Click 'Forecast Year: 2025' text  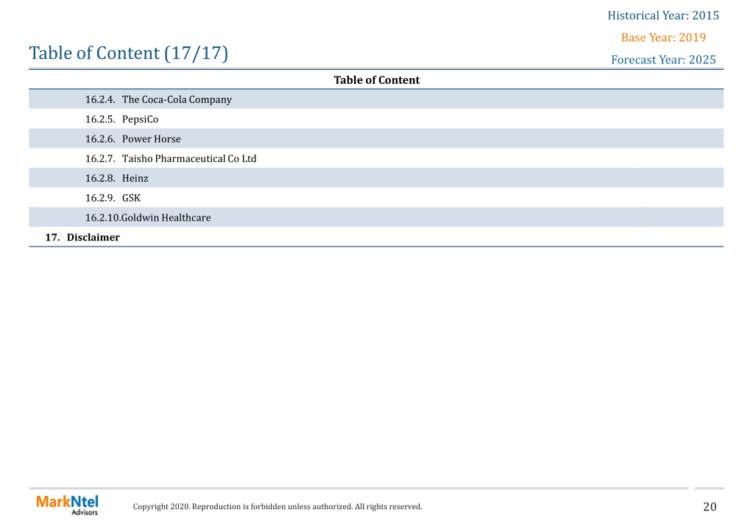(663, 60)
